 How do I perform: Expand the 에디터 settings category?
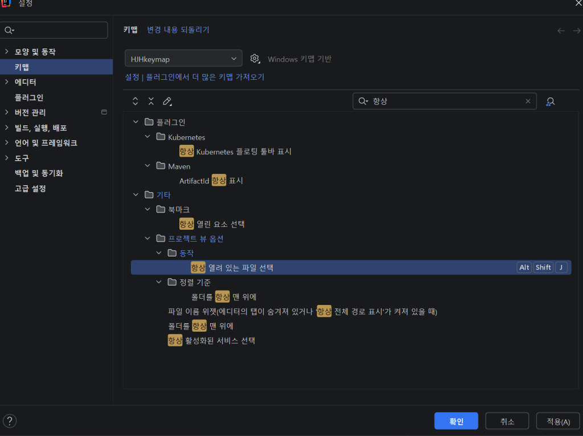click(x=6, y=82)
